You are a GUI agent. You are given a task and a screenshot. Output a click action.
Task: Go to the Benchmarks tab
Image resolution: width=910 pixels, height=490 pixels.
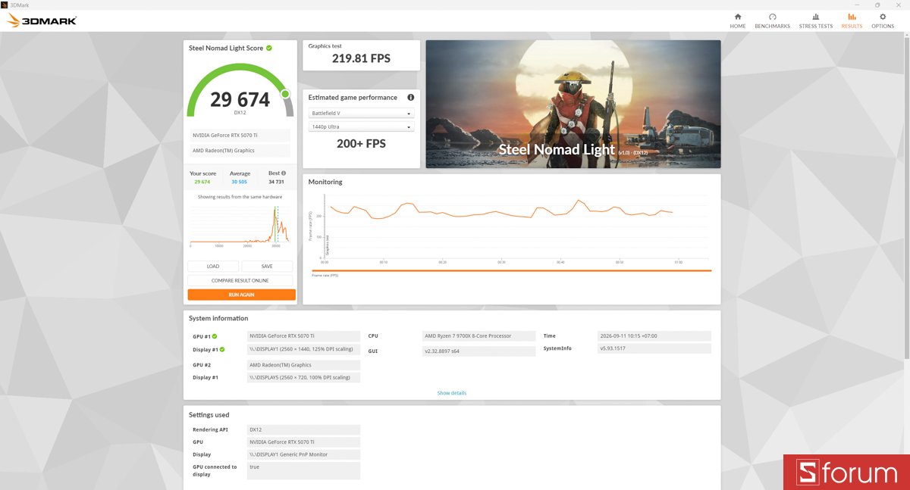click(772, 20)
